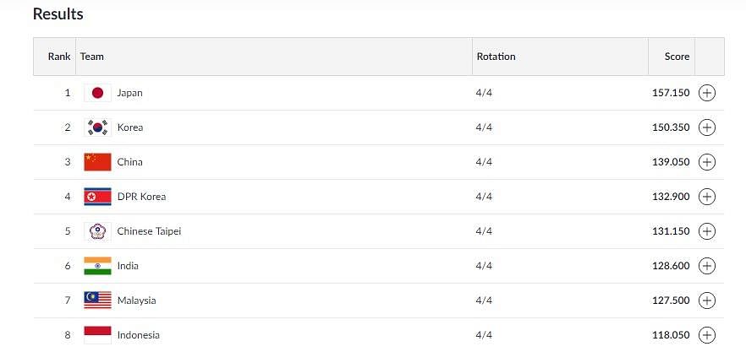Expand China's score breakdown plus icon
The width and height of the screenshot is (746, 352).
pyautogui.click(x=706, y=162)
